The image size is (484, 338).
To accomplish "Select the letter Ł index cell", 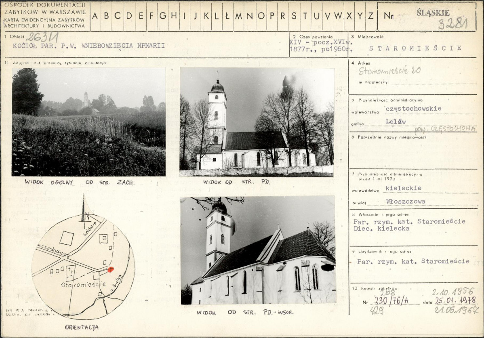I will (x=227, y=16).
